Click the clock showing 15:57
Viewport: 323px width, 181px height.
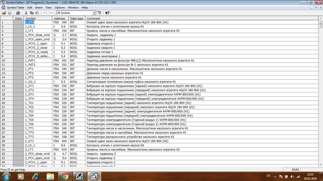310,175
